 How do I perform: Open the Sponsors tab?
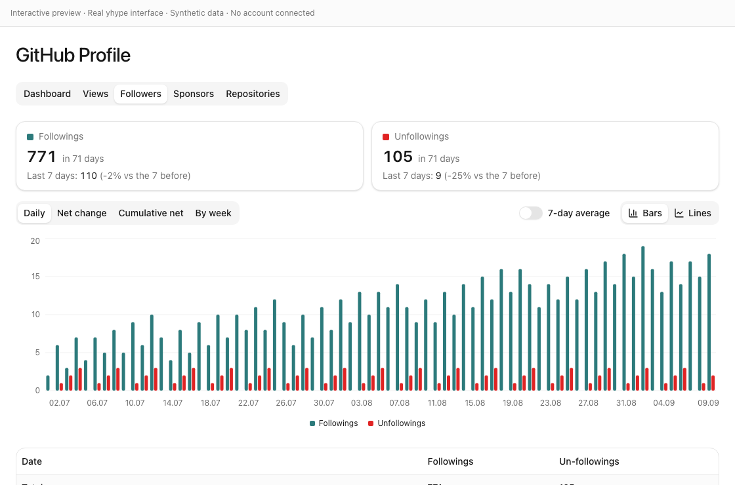pyautogui.click(x=194, y=94)
